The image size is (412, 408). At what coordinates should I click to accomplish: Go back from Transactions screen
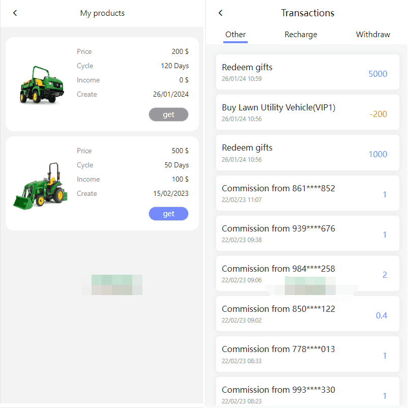click(x=220, y=13)
